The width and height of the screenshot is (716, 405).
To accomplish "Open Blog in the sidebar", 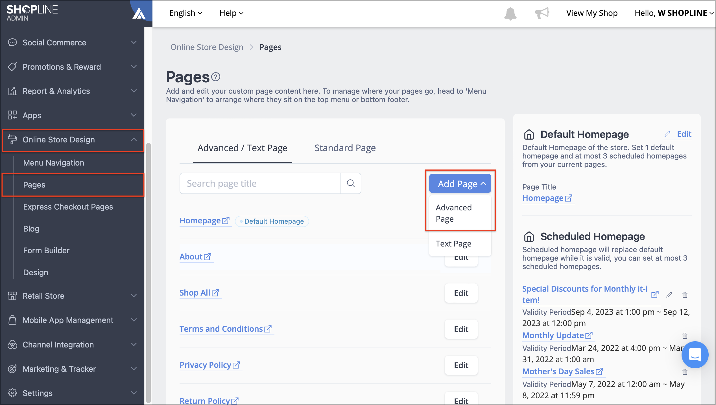I will pyautogui.click(x=31, y=229).
